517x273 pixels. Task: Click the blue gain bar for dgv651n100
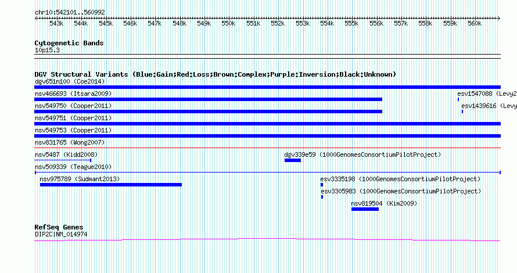[x=267, y=87]
